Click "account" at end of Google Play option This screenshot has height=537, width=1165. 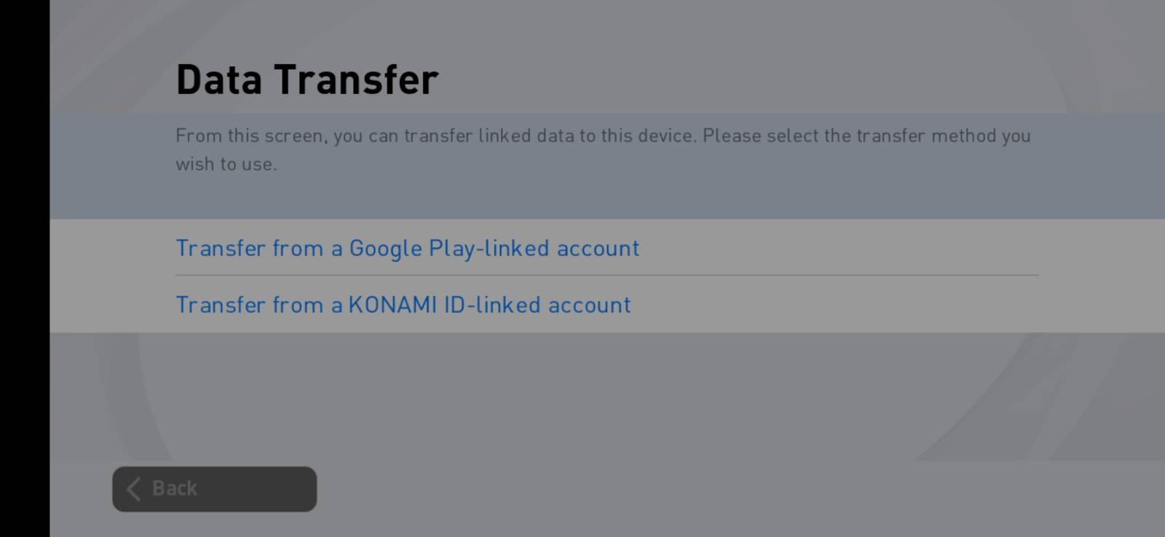[598, 248]
